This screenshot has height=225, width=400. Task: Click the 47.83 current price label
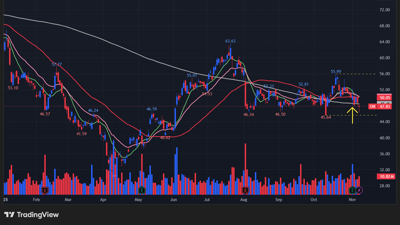tap(385, 107)
